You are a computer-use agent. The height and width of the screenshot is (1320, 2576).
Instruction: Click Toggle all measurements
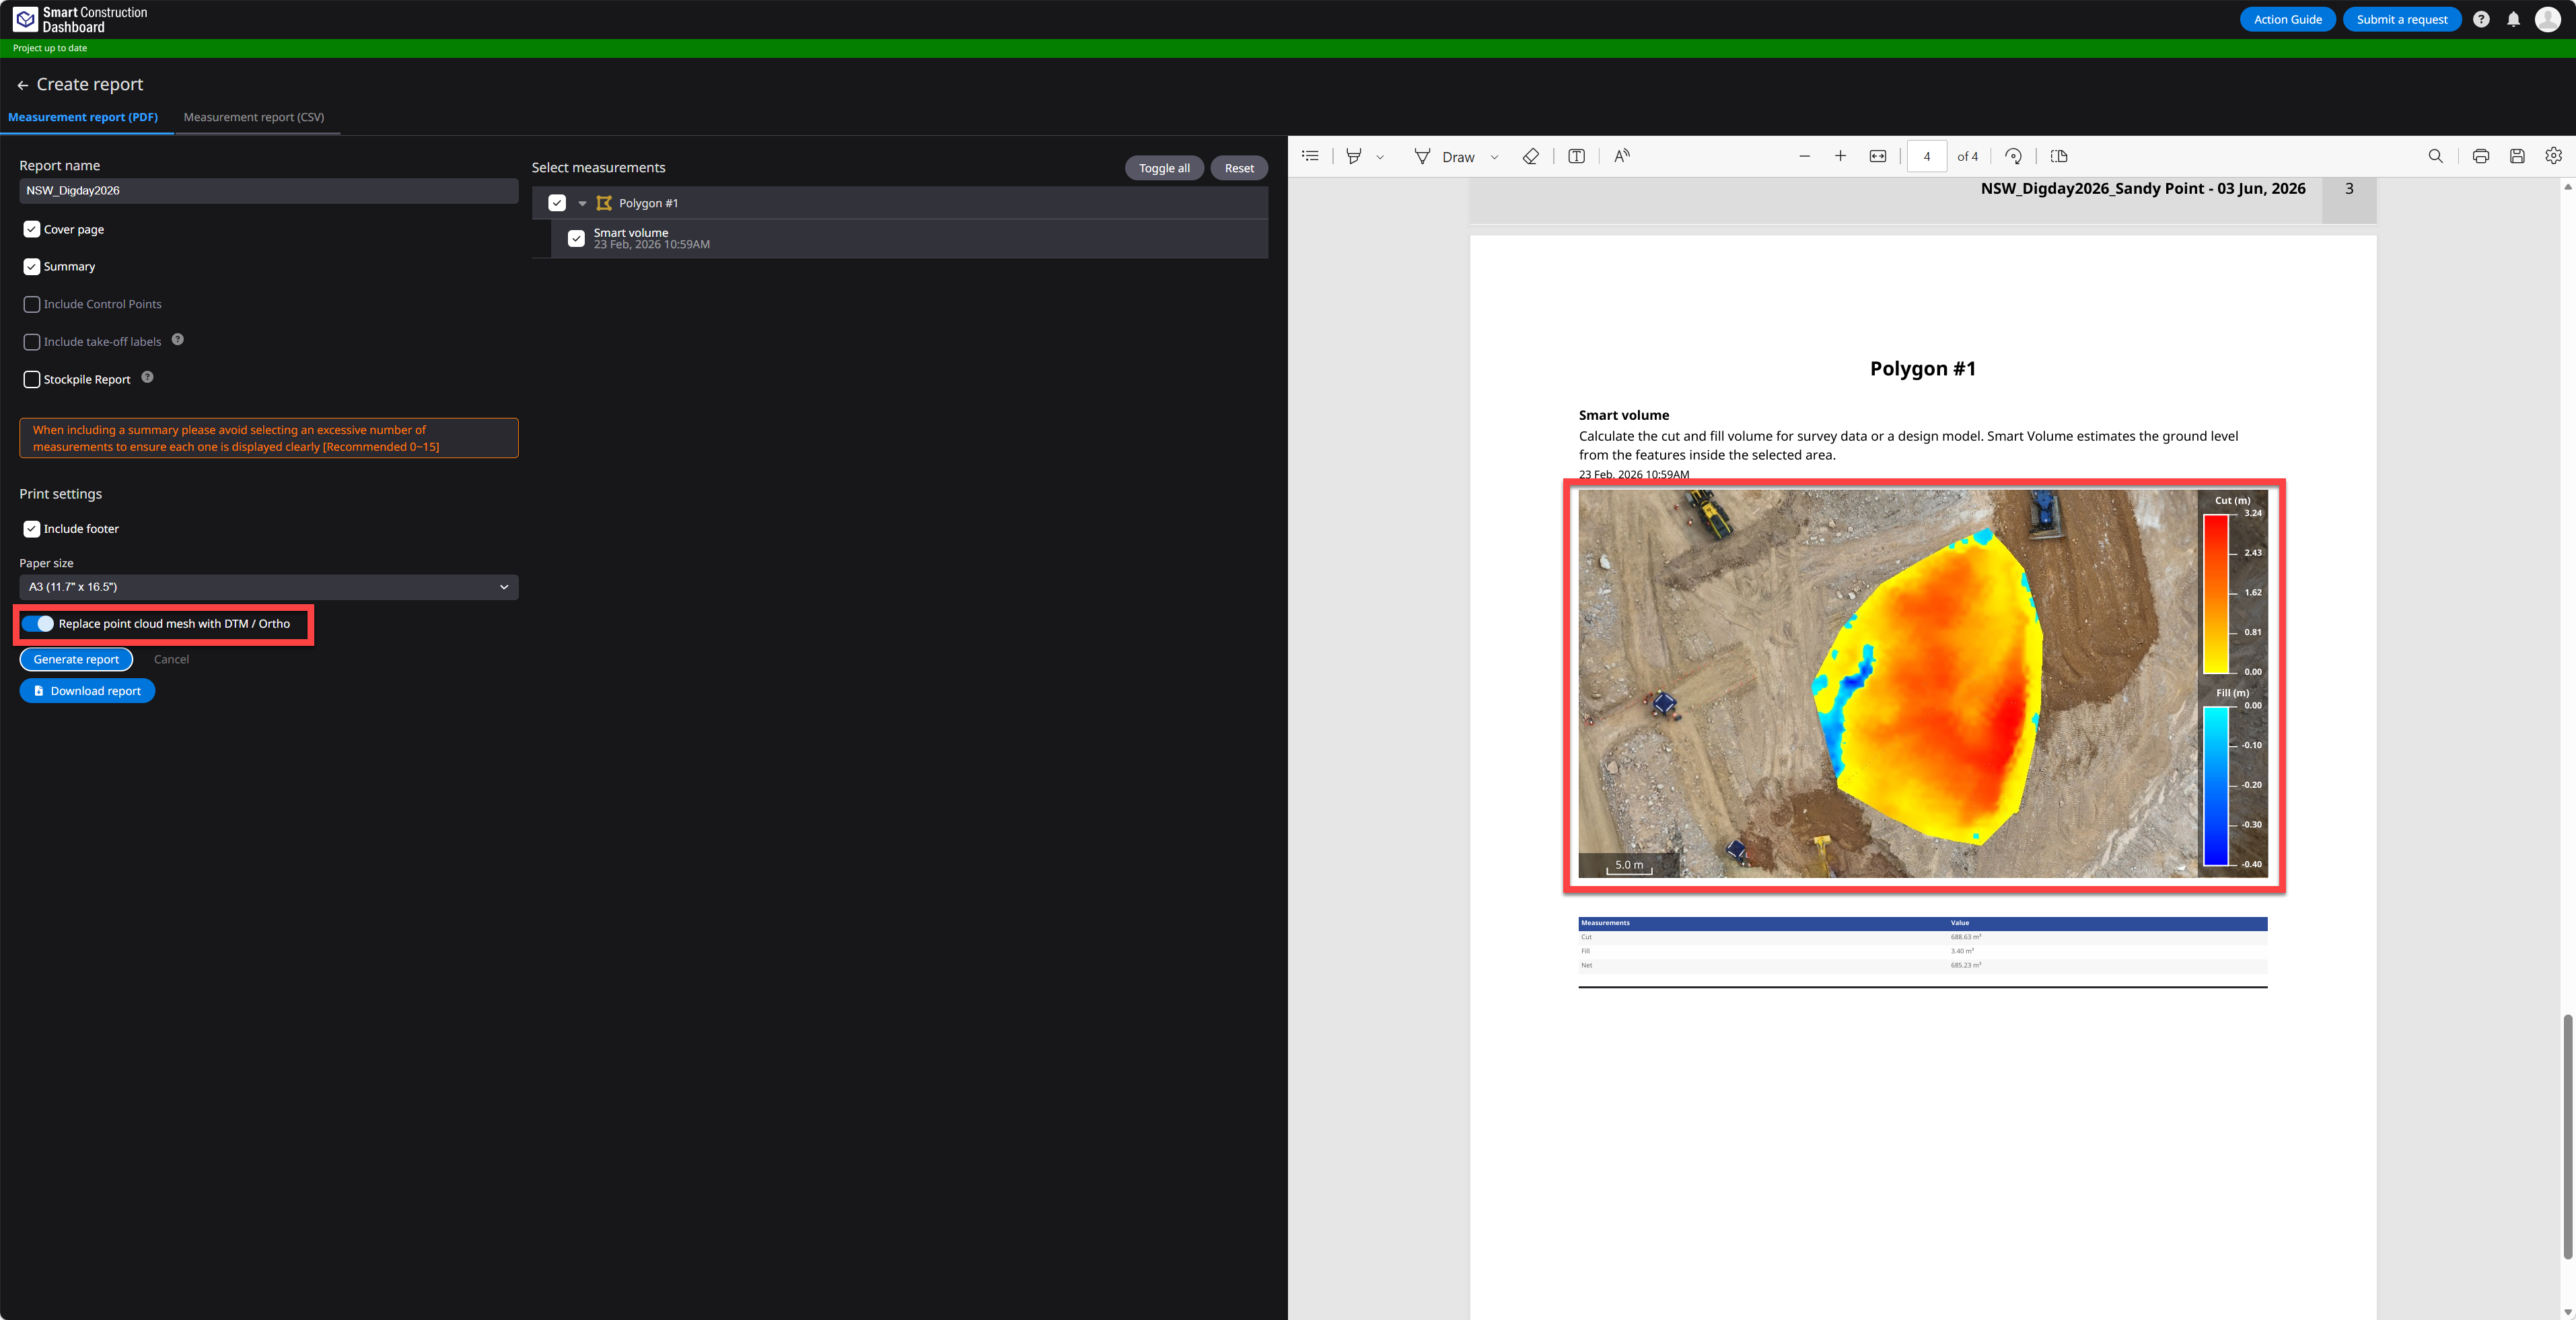[1164, 168]
